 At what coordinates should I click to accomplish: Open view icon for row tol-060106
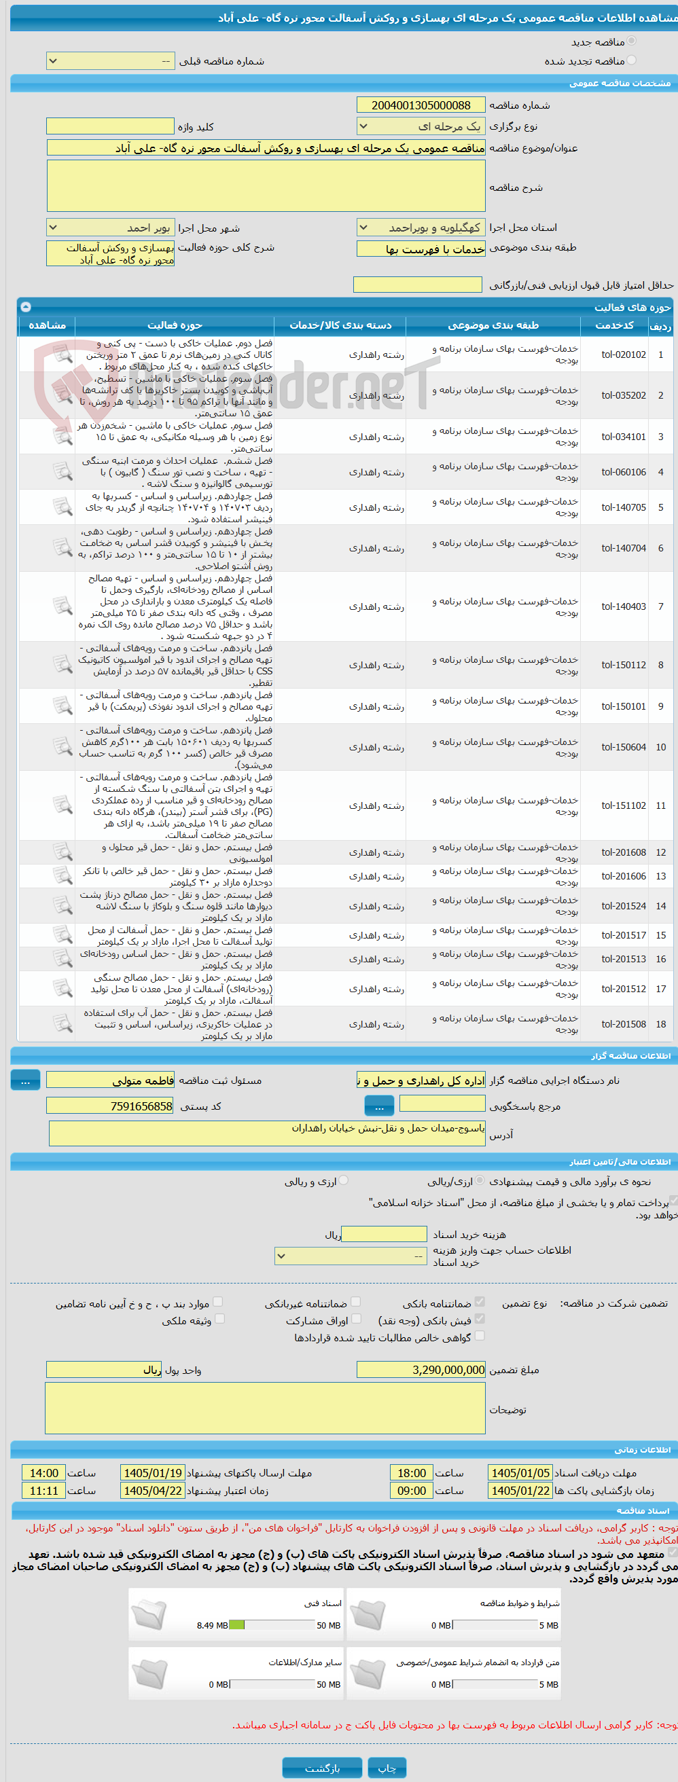[63, 471]
